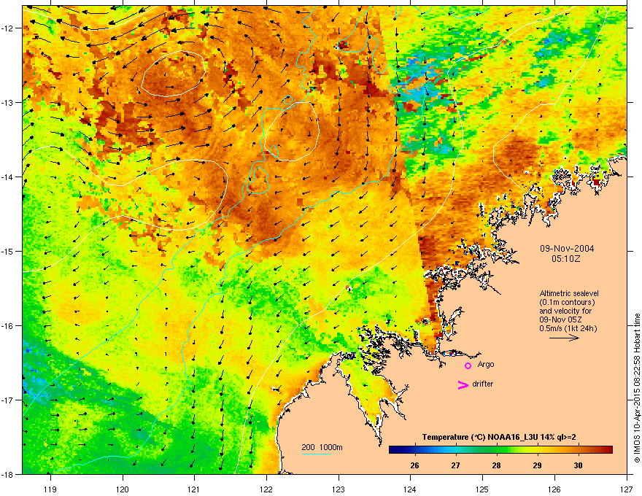Click the magenta Argo circle marker
Screen dimensions: 642x496
468,365
